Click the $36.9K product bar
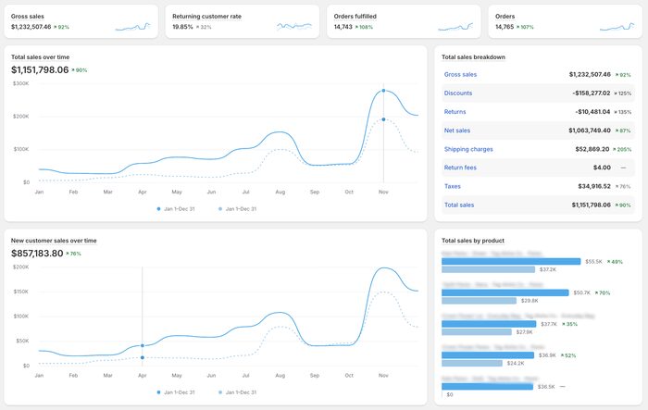This screenshot has height=410, width=648. [488, 355]
